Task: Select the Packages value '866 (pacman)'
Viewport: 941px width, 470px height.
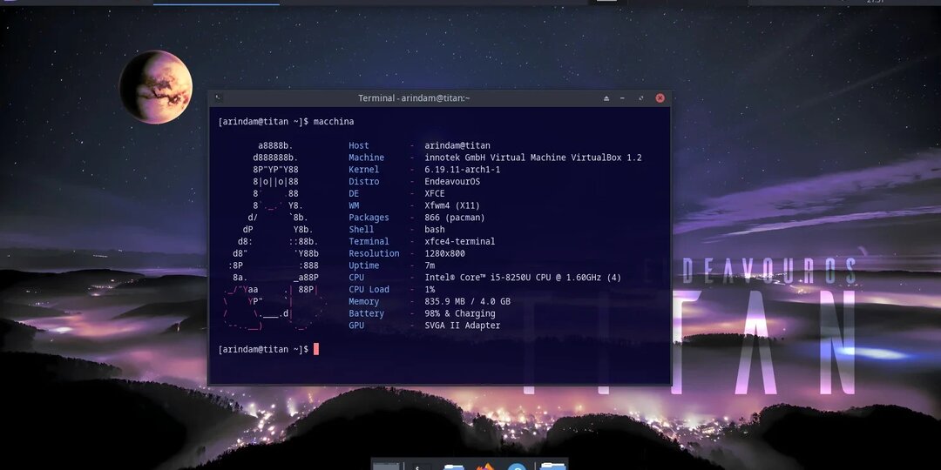Action: (454, 218)
